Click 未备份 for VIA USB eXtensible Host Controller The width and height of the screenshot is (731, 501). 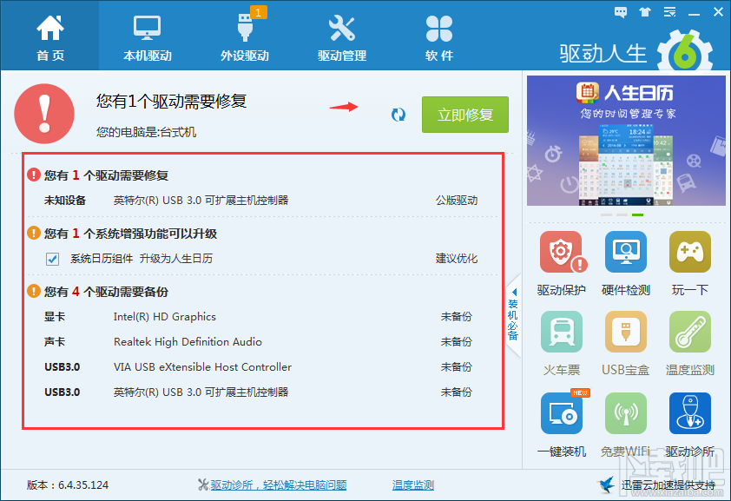pos(457,367)
